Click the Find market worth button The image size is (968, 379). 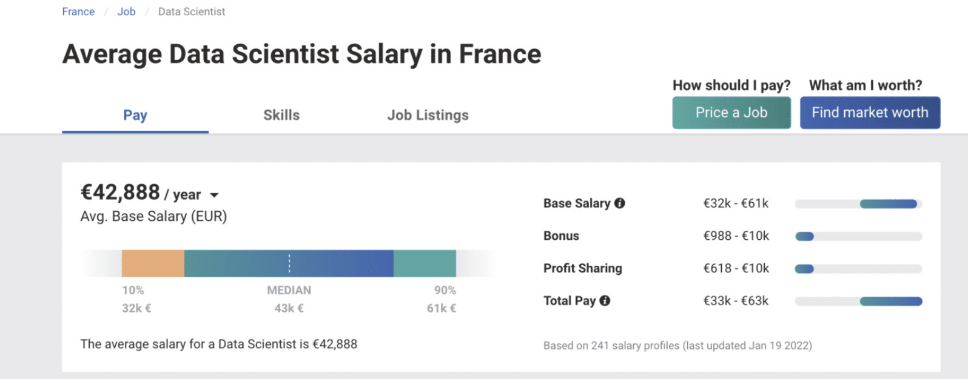[870, 113]
